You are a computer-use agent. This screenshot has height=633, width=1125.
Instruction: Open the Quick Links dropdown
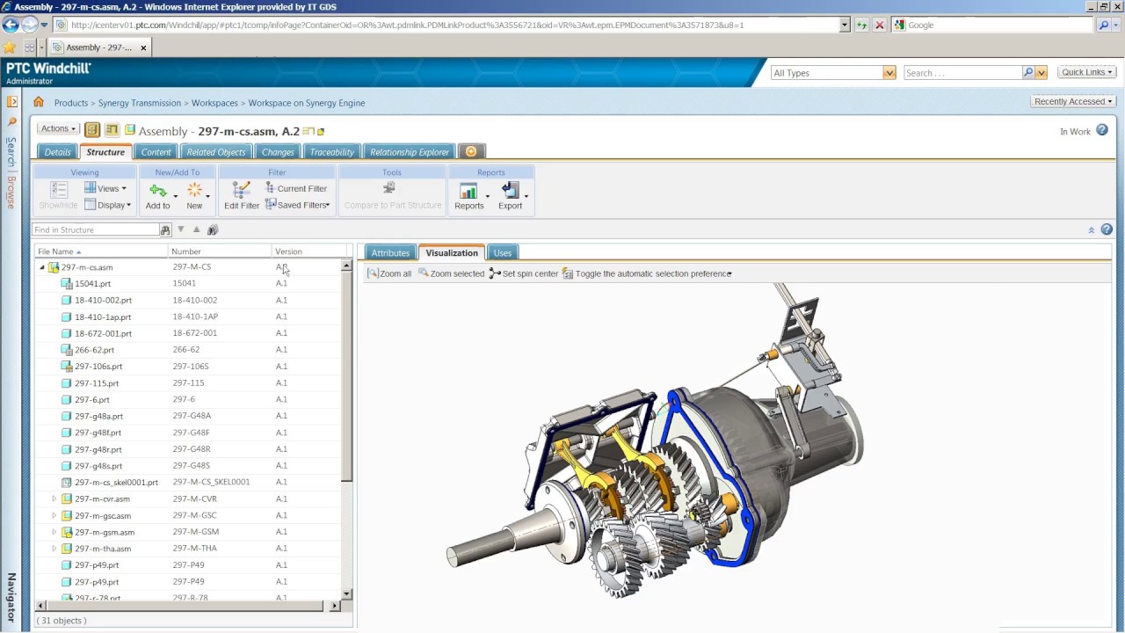(x=1087, y=72)
